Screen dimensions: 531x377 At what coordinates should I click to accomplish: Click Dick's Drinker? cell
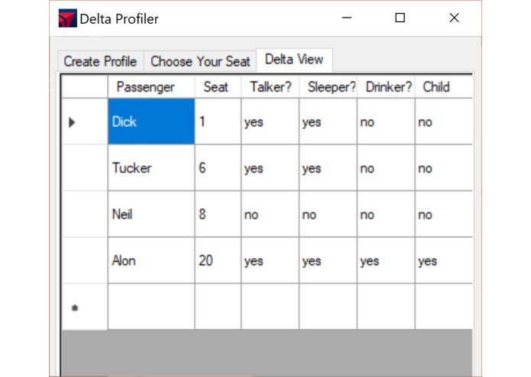click(386, 121)
